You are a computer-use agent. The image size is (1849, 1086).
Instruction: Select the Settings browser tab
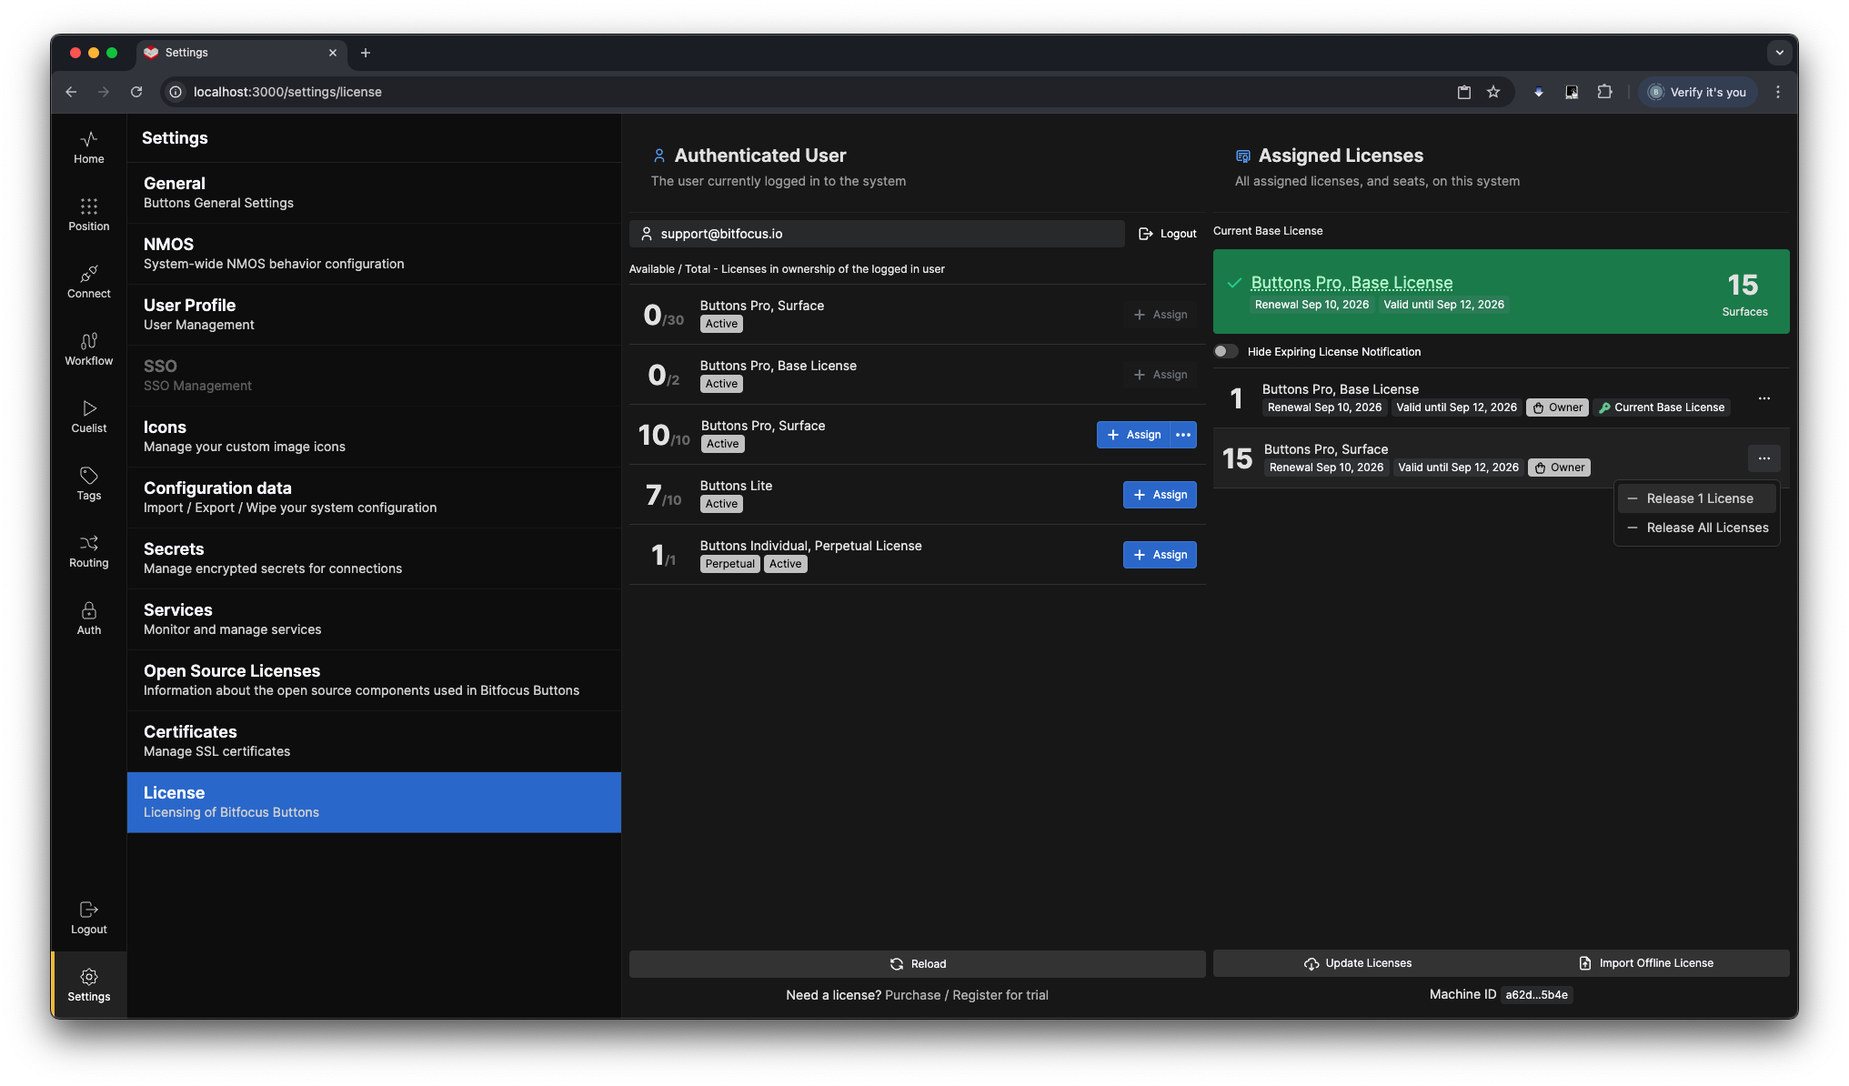(x=241, y=53)
